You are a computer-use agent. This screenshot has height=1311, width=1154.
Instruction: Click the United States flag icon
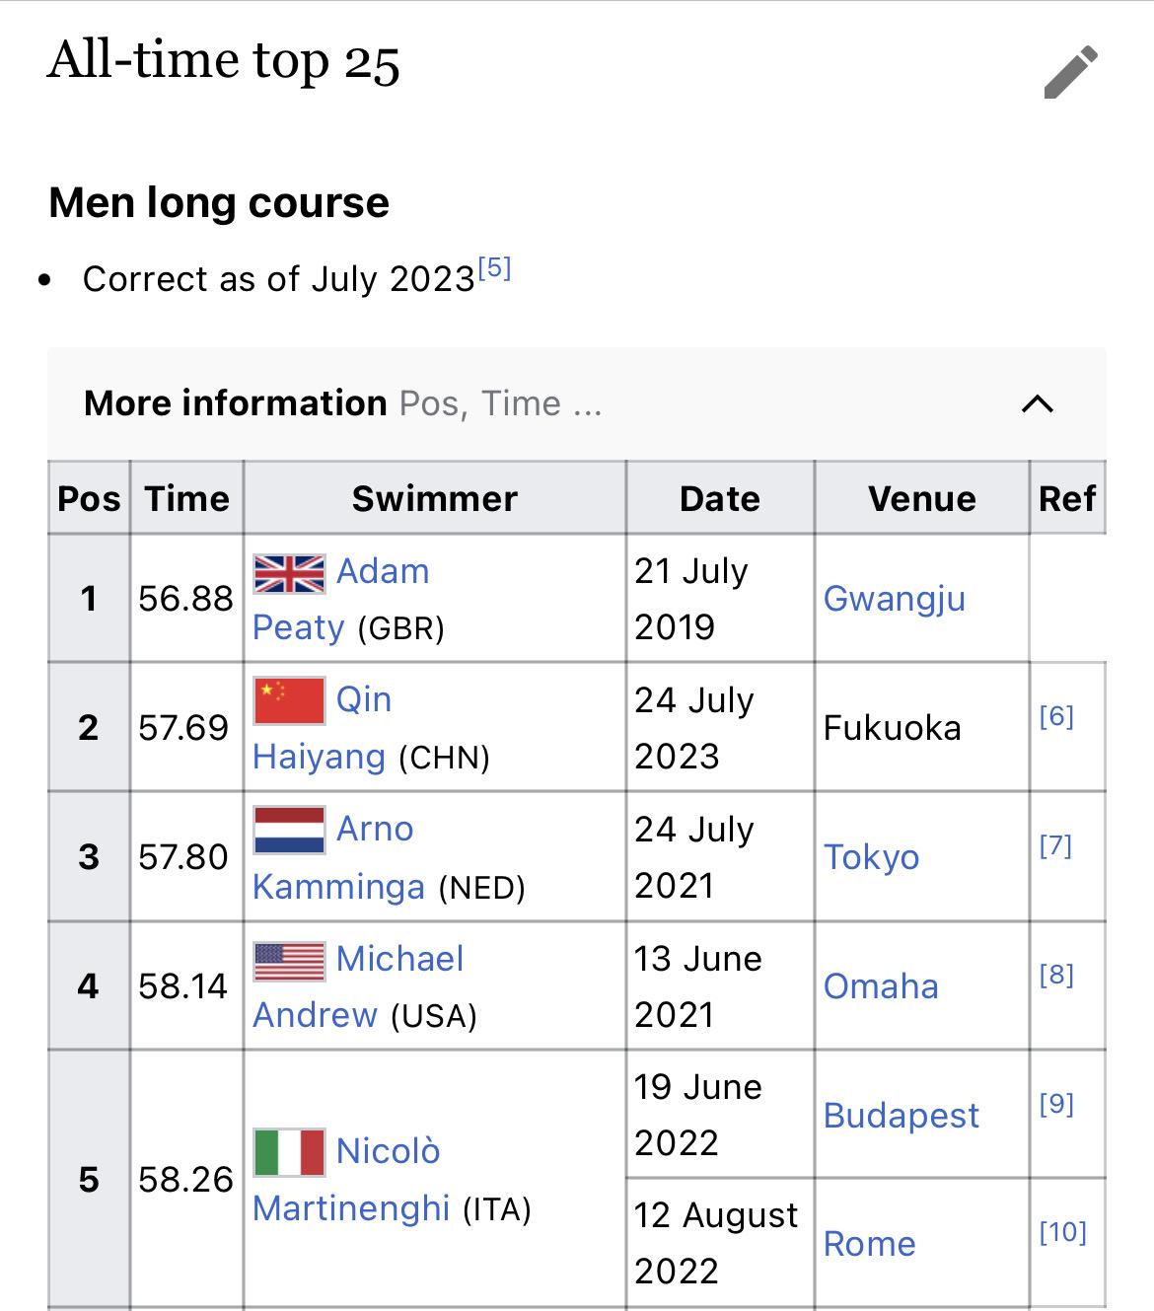289,961
